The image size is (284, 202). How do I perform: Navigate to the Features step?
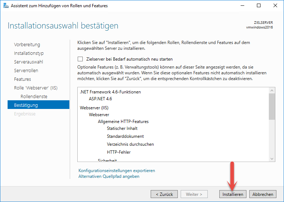tap(22, 79)
